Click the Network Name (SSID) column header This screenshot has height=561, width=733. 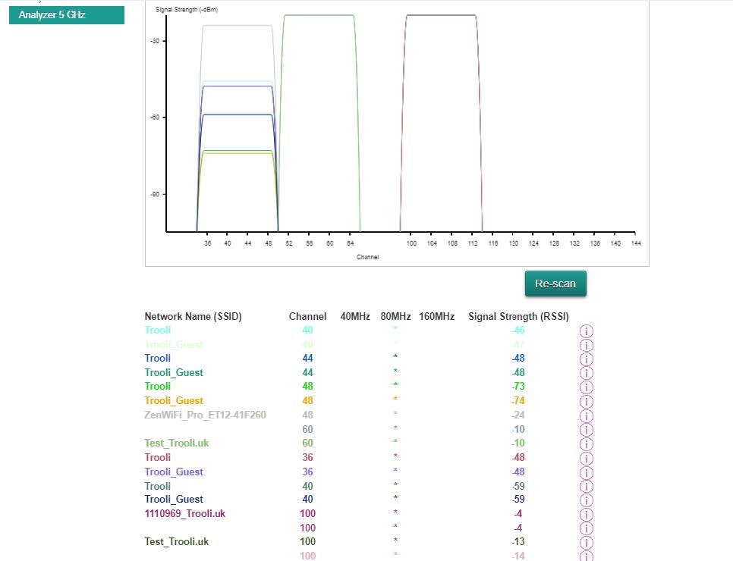[193, 317]
